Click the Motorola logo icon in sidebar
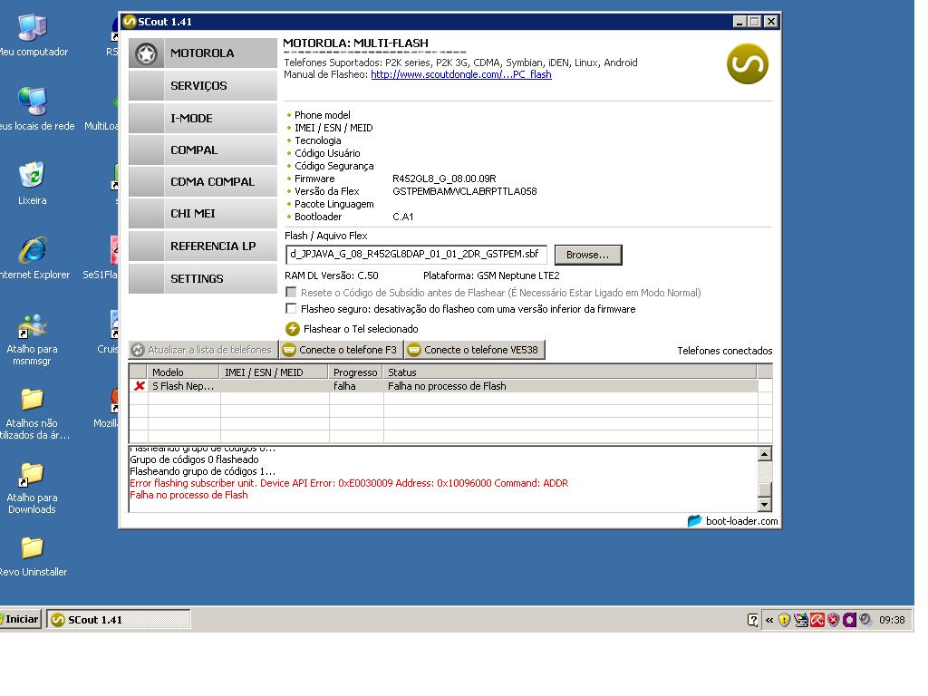This screenshot has height=696, width=928. tap(146, 53)
